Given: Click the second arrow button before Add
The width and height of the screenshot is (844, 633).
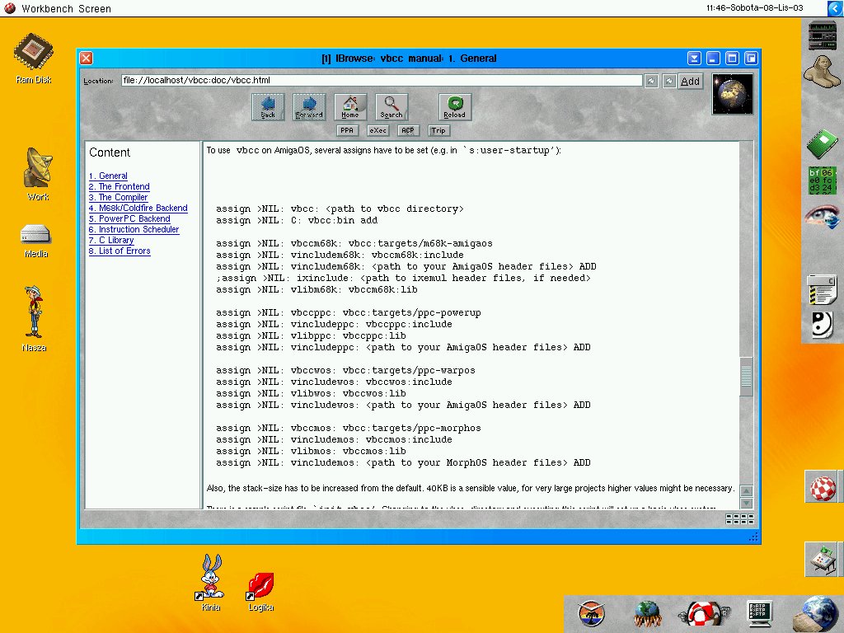Looking at the screenshot, I should coord(669,81).
